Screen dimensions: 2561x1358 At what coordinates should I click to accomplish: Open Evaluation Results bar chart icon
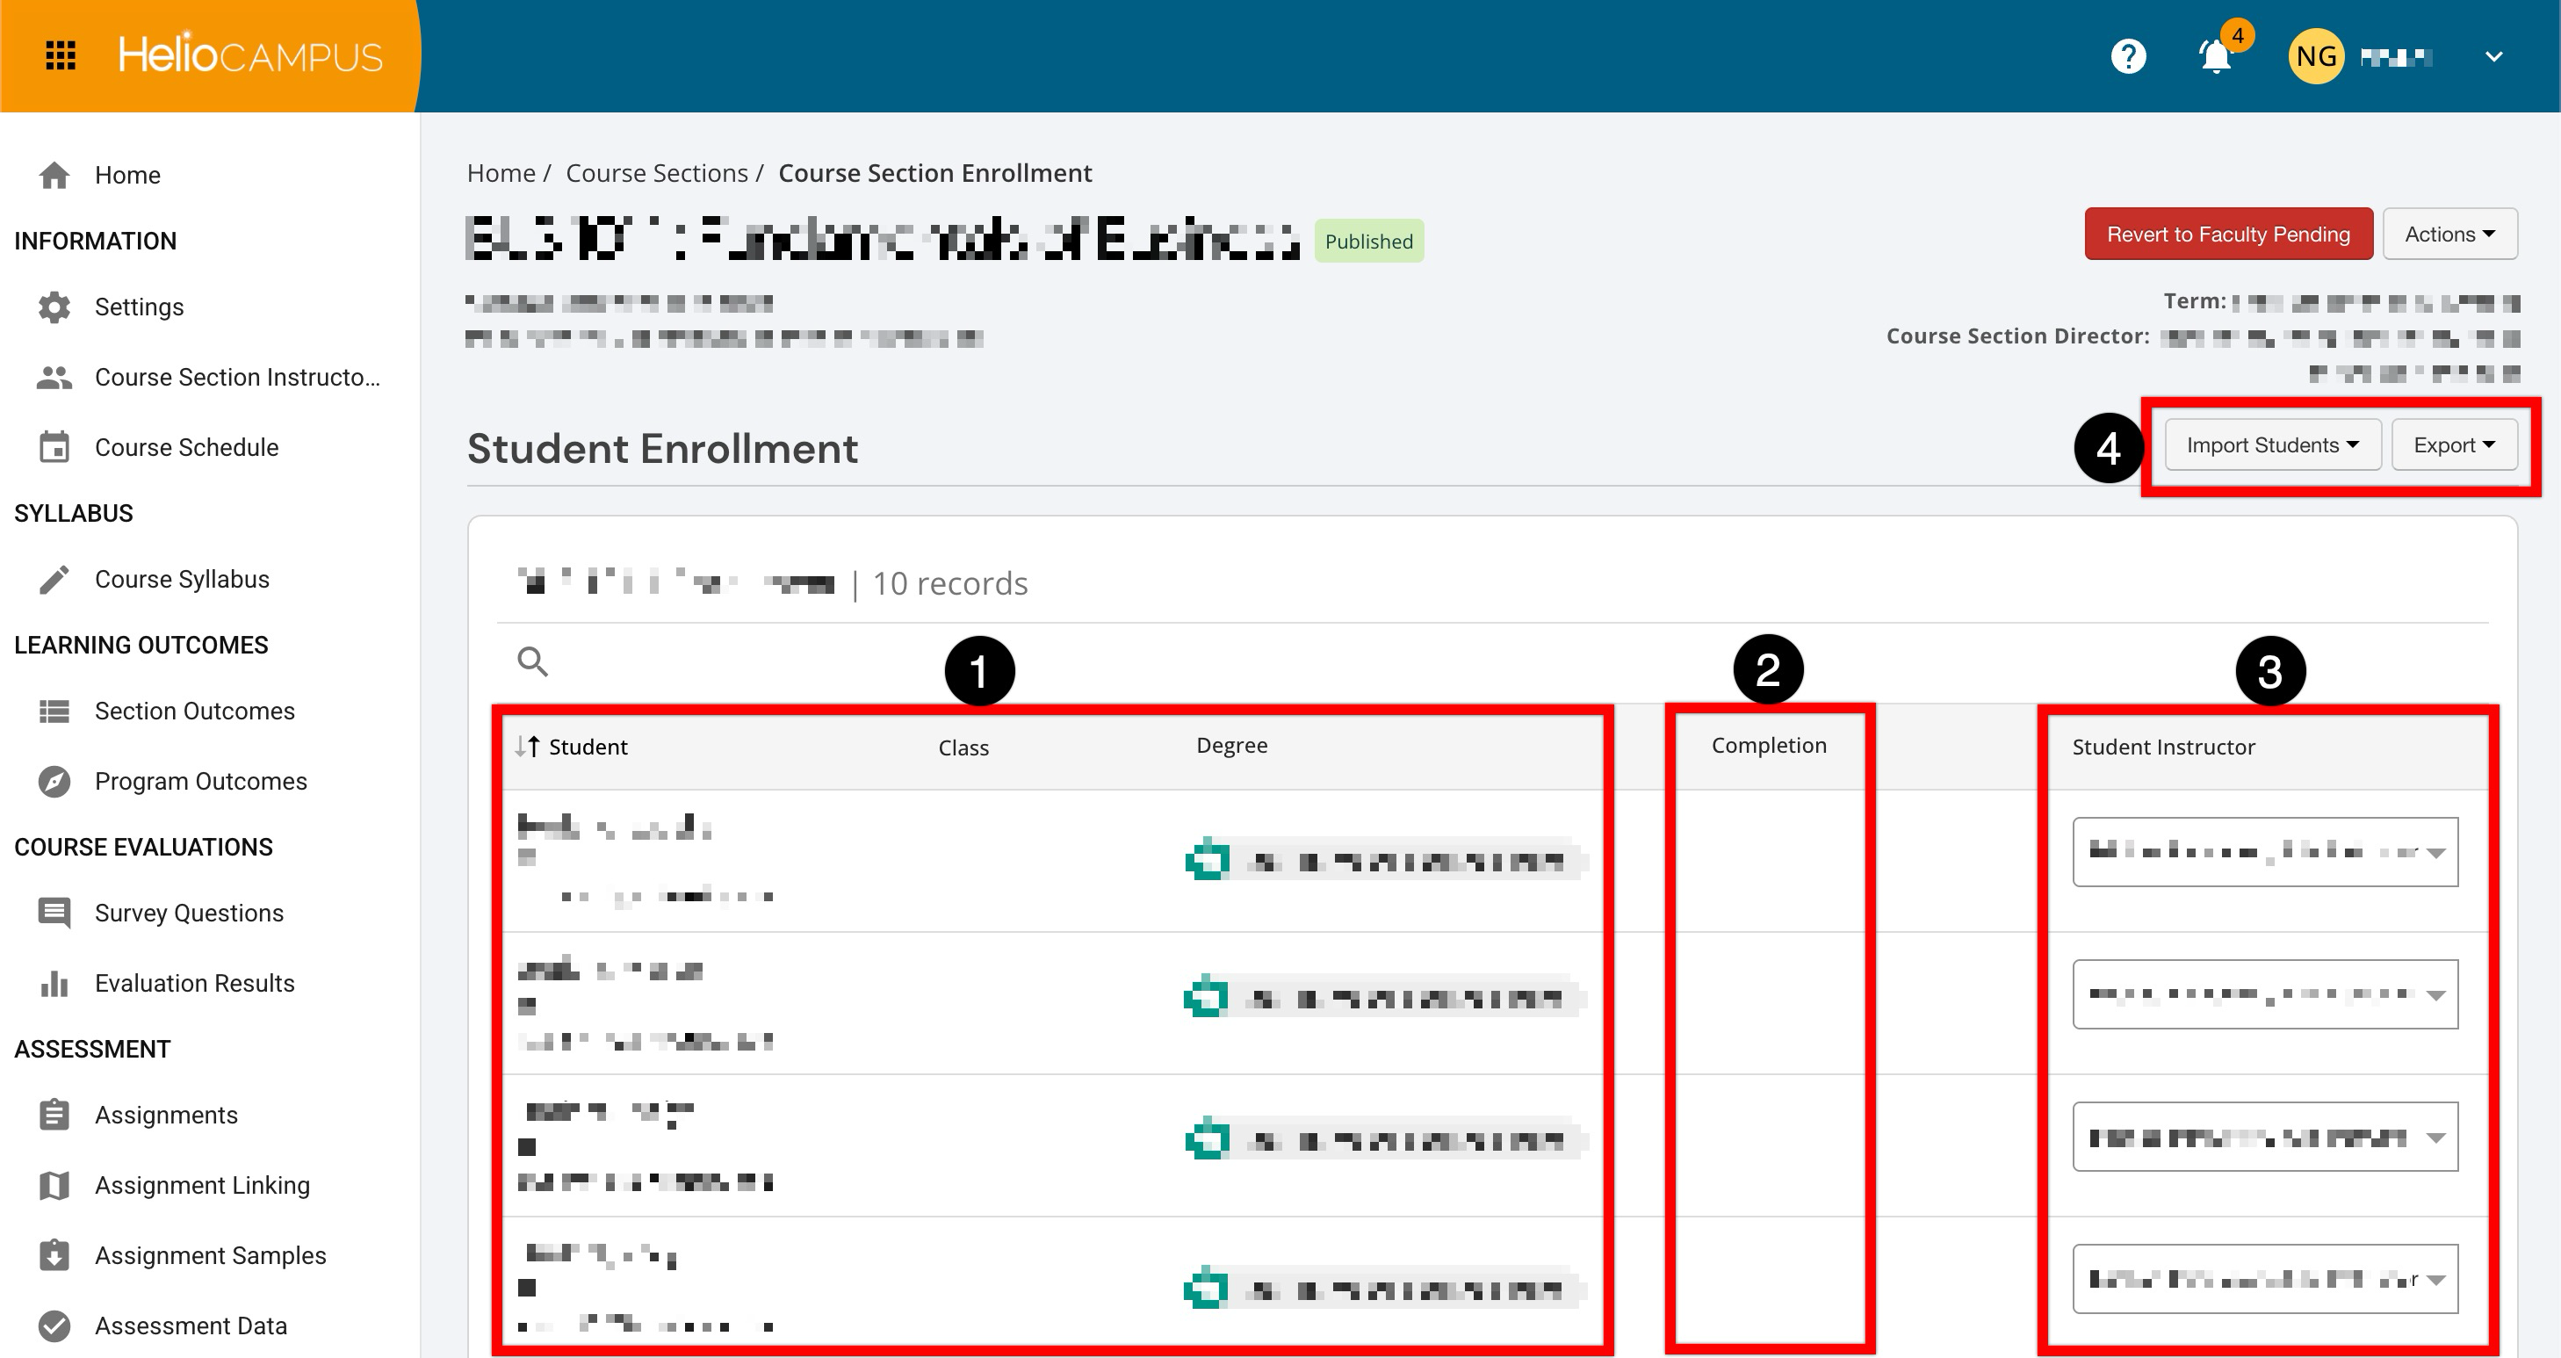tap(54, 983)
